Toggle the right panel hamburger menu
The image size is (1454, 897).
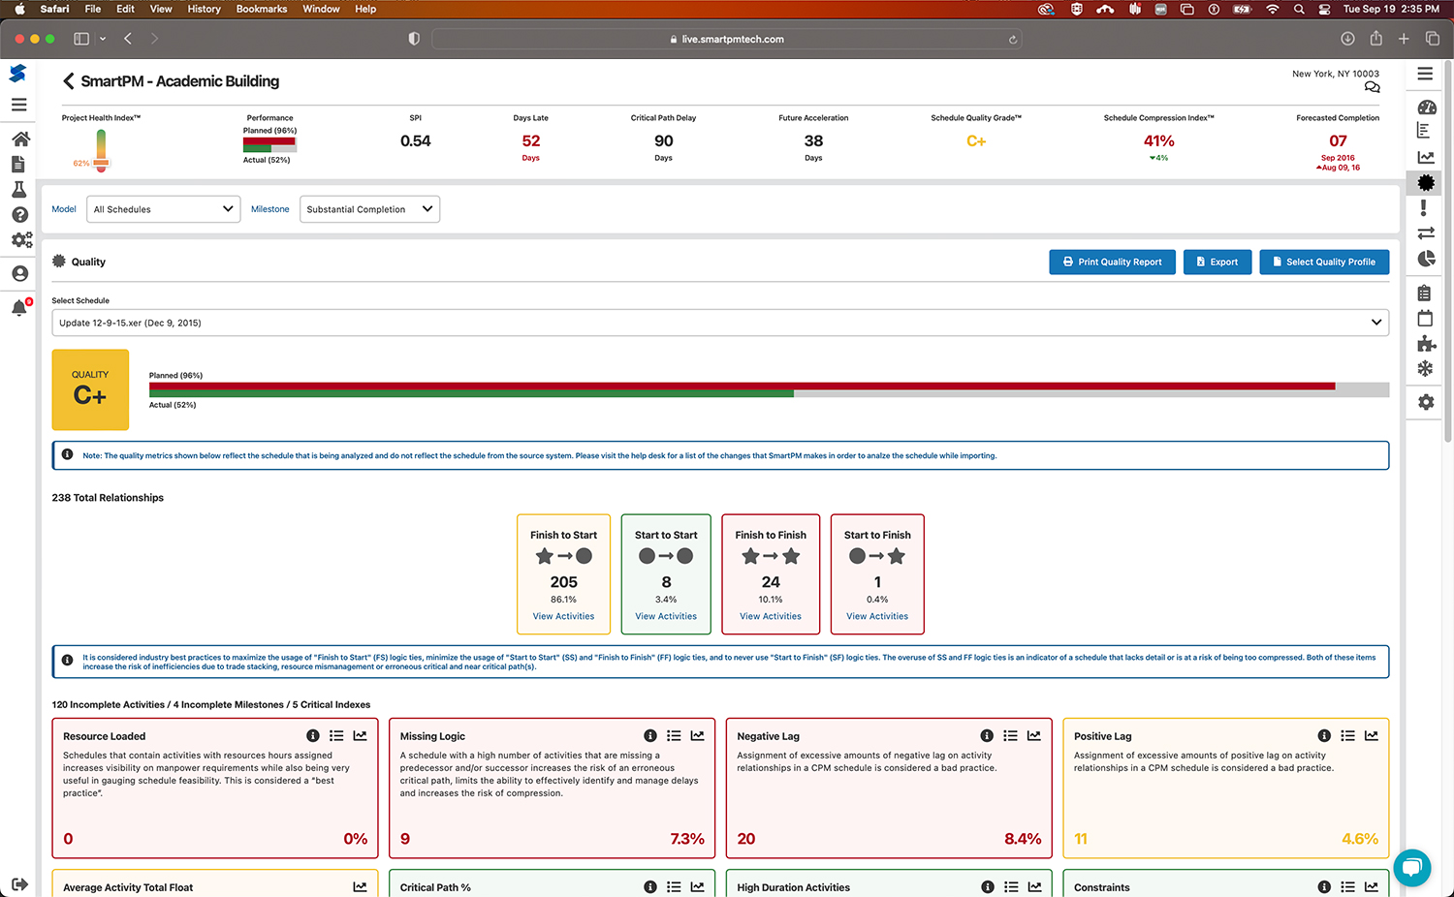pos(1425,74)
